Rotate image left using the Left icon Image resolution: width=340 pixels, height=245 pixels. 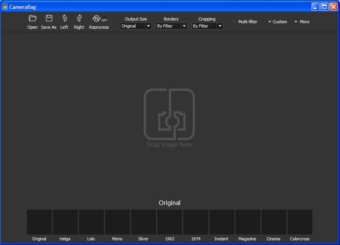pos(64,18)
